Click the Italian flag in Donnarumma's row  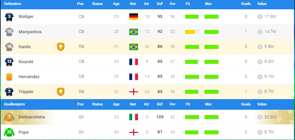pos(134,117)
